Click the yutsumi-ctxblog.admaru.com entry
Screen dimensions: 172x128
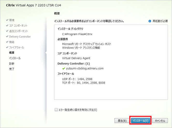coord(85,68)
